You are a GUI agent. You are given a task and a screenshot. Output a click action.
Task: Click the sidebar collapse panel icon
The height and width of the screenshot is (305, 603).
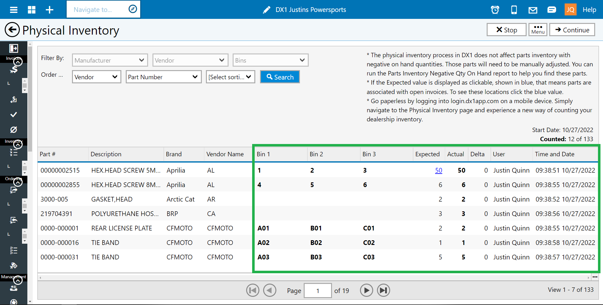pyautogui.click(x=14, y=48)
